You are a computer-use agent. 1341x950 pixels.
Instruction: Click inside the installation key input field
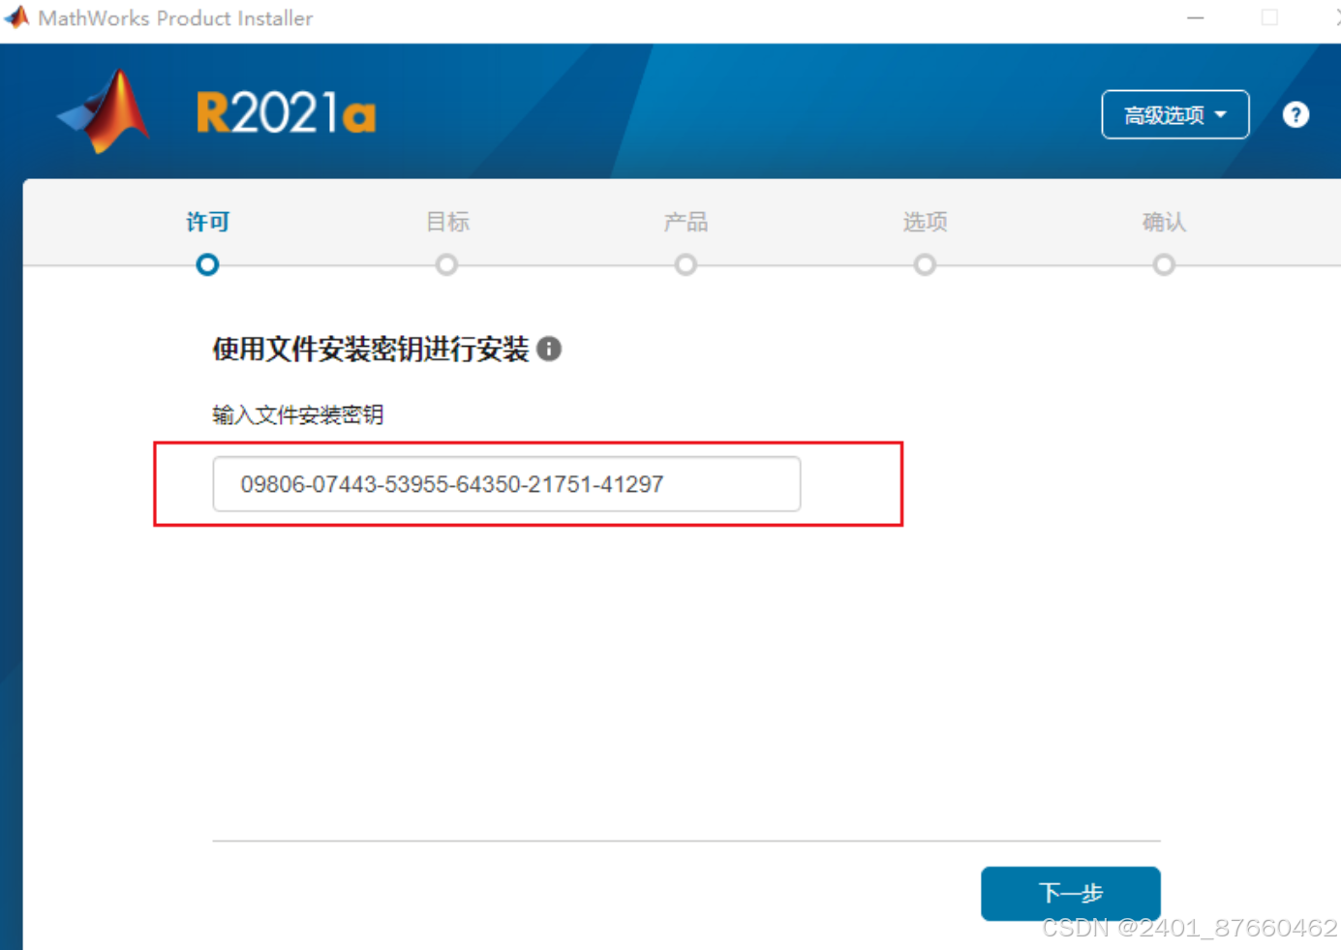506,484
